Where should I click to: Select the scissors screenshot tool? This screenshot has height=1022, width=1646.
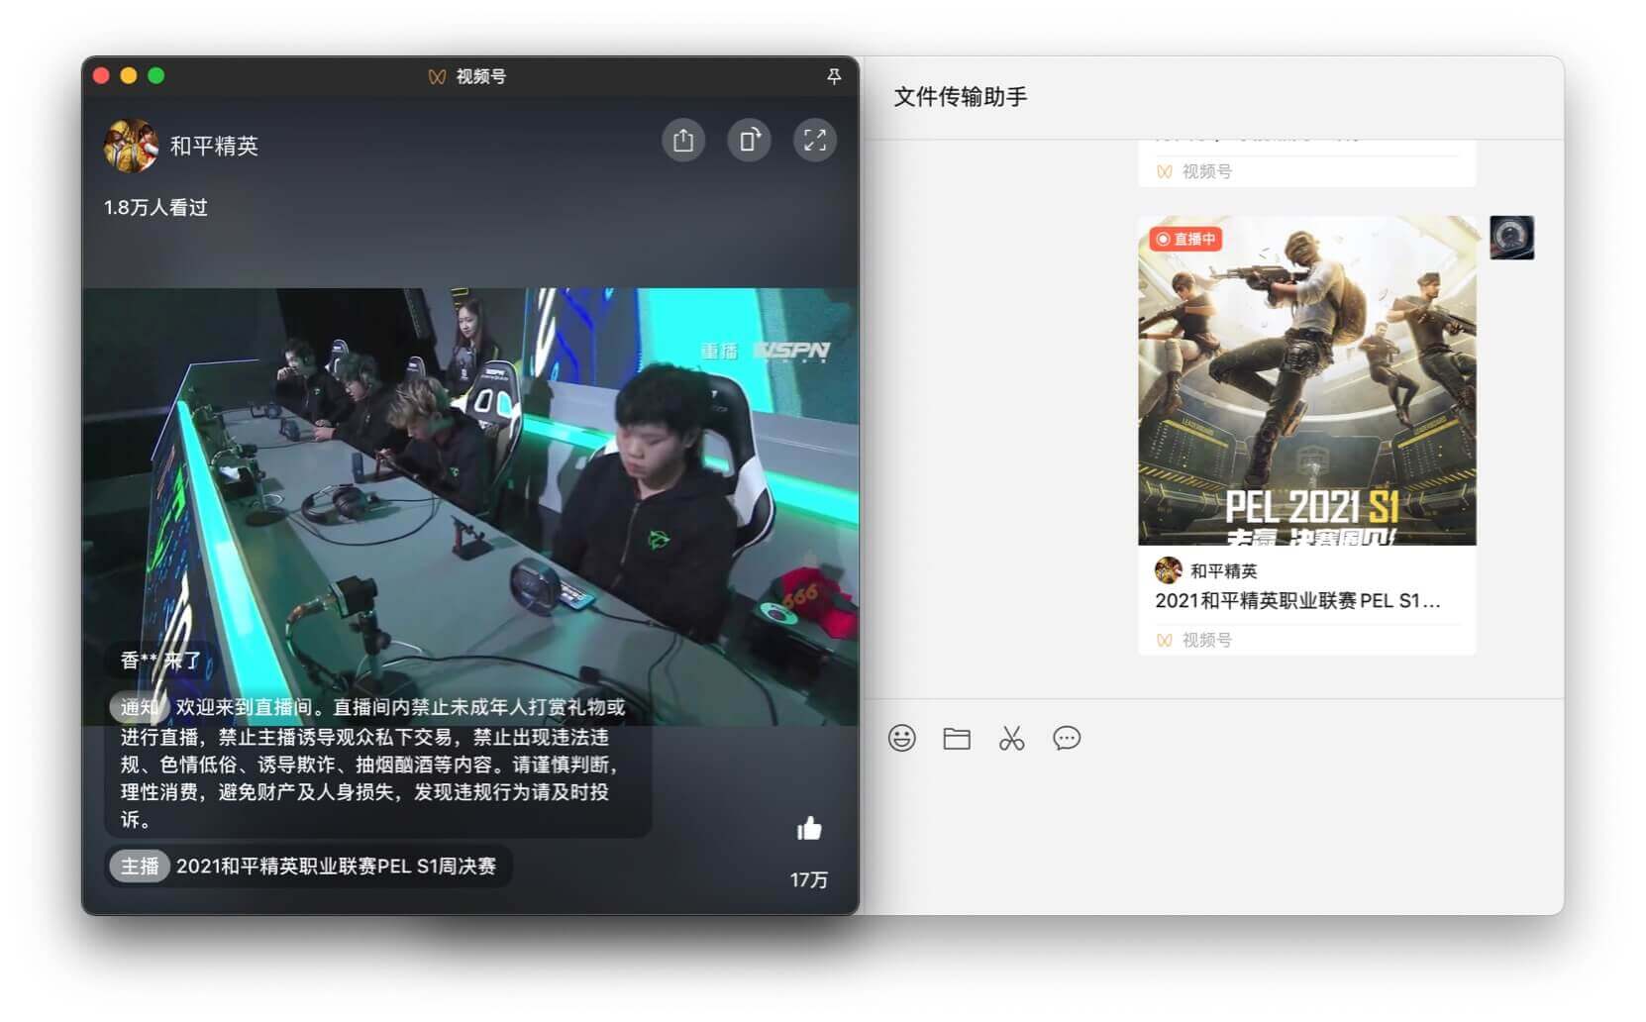[1011, 738]
